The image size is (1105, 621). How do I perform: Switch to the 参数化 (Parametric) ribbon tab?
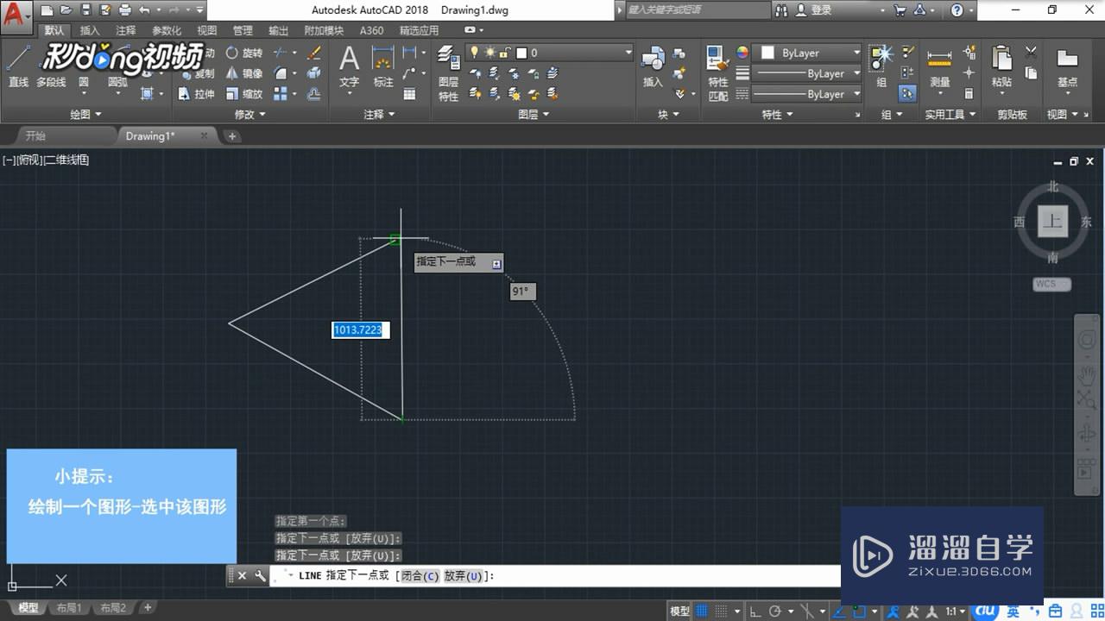coord(167,30)
